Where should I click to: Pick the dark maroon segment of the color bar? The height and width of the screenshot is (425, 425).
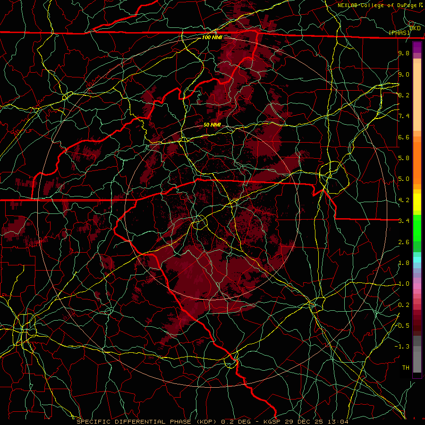coord(417,323)
